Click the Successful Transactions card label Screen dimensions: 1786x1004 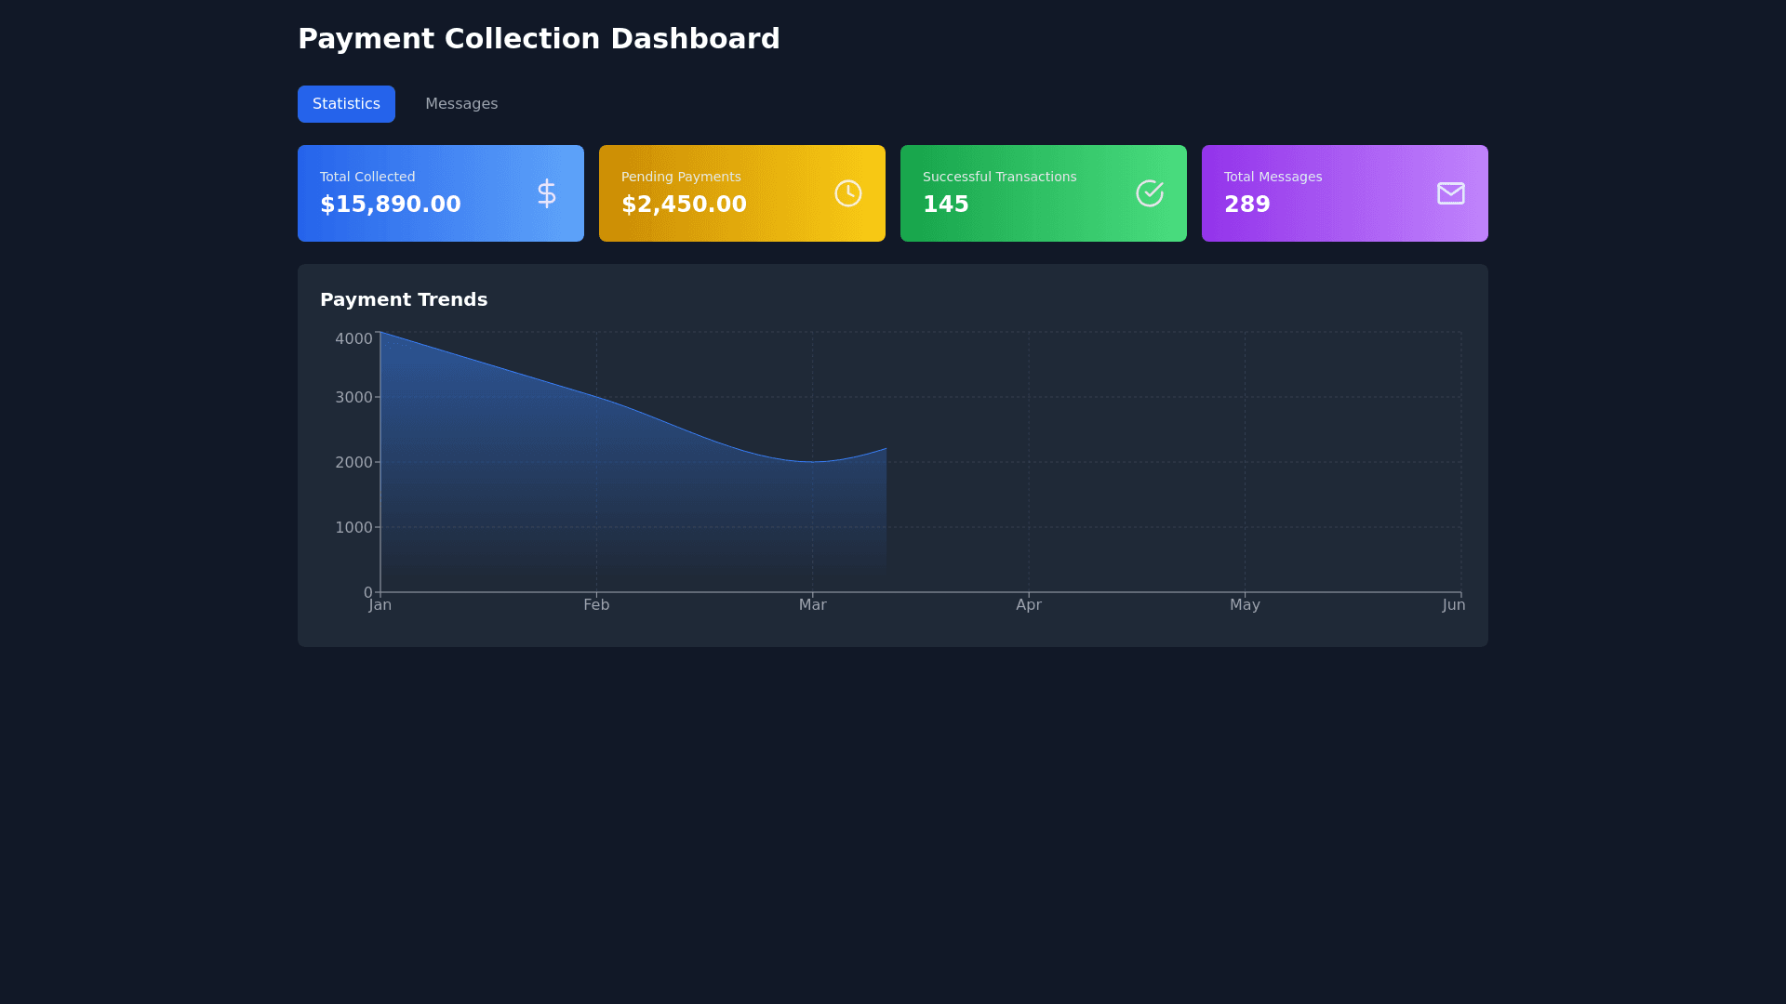[999, 177]
